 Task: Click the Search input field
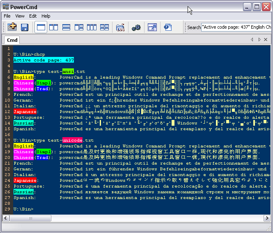[236, 27]
